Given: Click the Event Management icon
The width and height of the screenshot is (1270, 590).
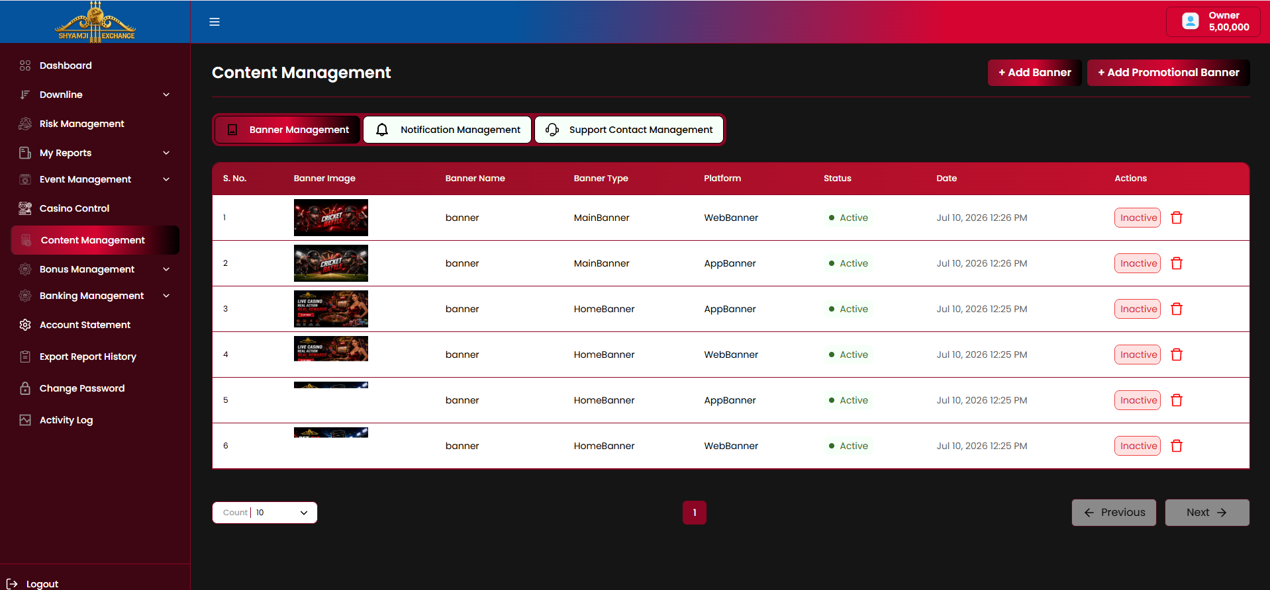Looking at the screenshot, I should click(x=25, y=179).
